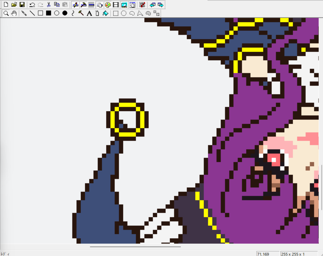Save the image with floppy disk icon

point(22,5)
